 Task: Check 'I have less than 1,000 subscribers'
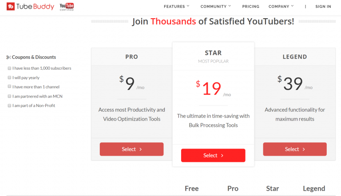coord(9,68)
